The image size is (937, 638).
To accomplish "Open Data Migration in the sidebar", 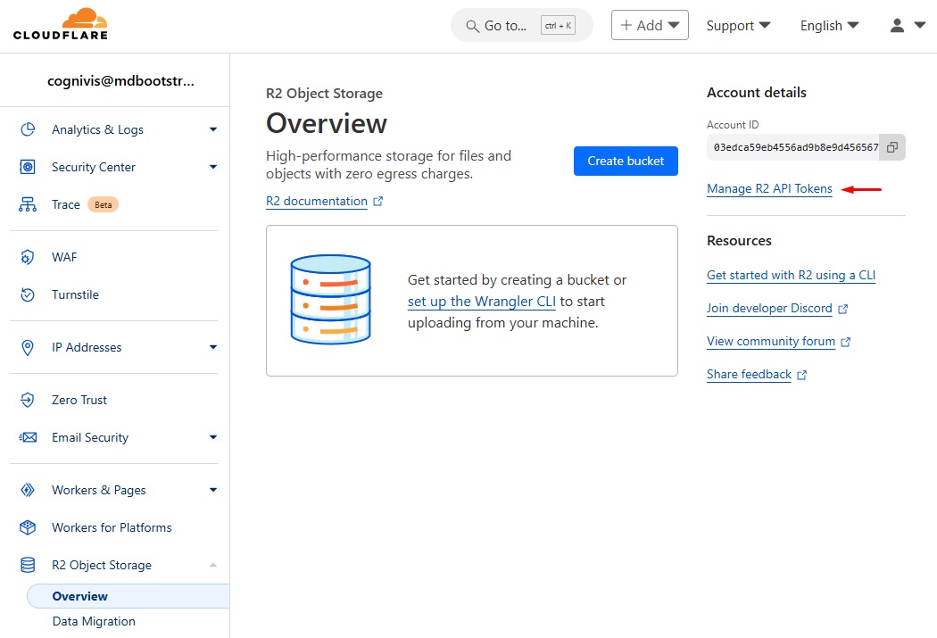I will (94, 621).
